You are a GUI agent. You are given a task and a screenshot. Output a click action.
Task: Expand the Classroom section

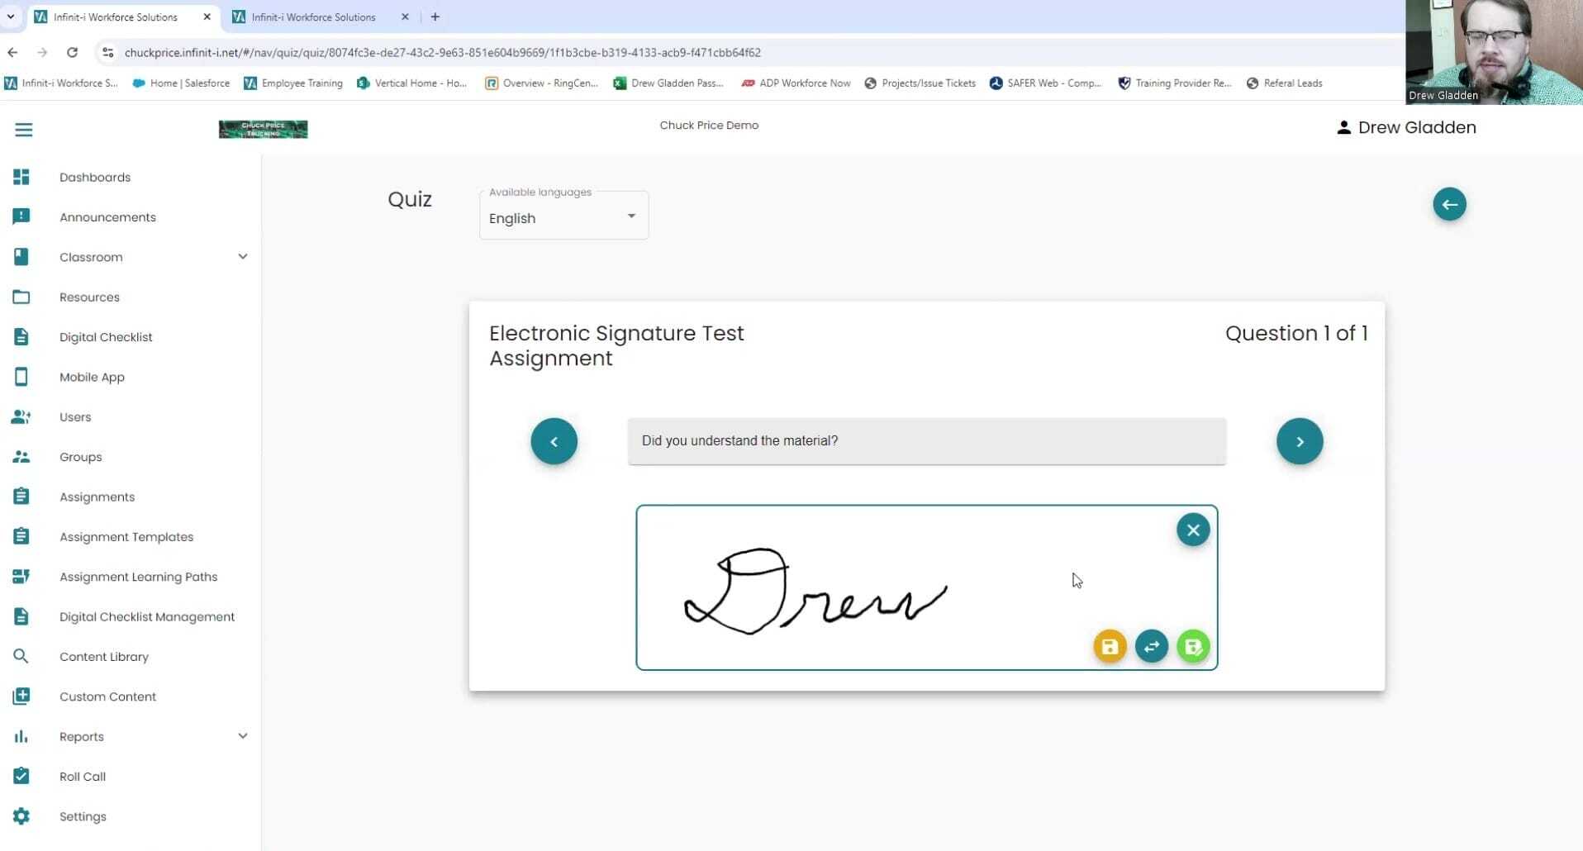pyautogui.click(x=243, y=257)
